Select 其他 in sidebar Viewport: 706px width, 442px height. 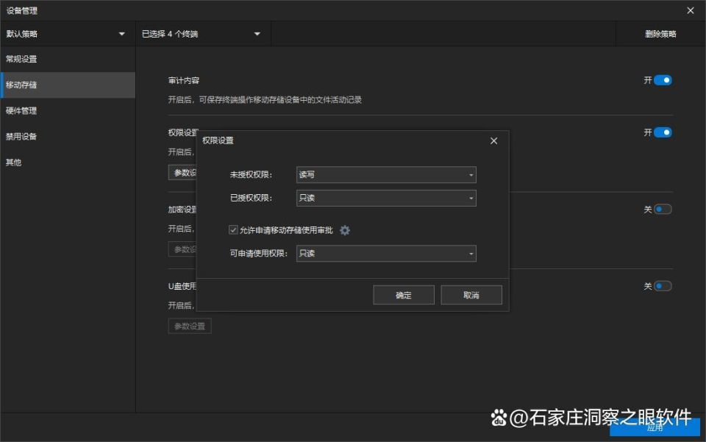68,163
